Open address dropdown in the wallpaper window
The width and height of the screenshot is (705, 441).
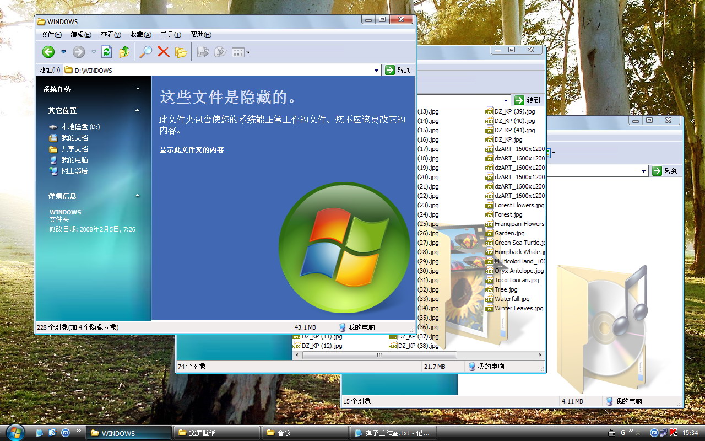pos(506,100)
